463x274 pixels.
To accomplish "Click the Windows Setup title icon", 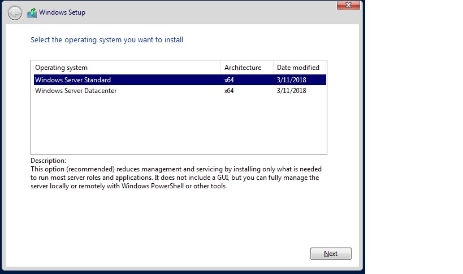I will click(x=32, y=12).
